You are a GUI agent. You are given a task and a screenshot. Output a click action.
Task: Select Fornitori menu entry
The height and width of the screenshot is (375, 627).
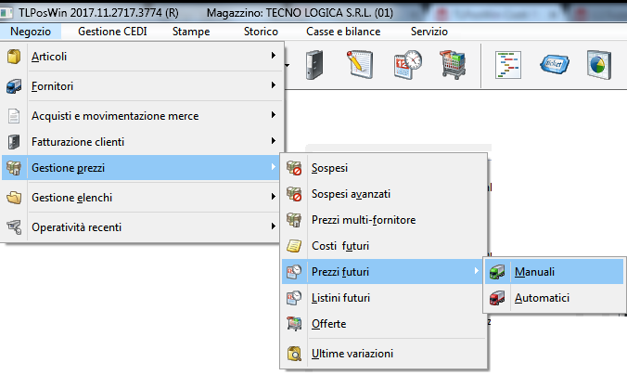pos(142,86)
